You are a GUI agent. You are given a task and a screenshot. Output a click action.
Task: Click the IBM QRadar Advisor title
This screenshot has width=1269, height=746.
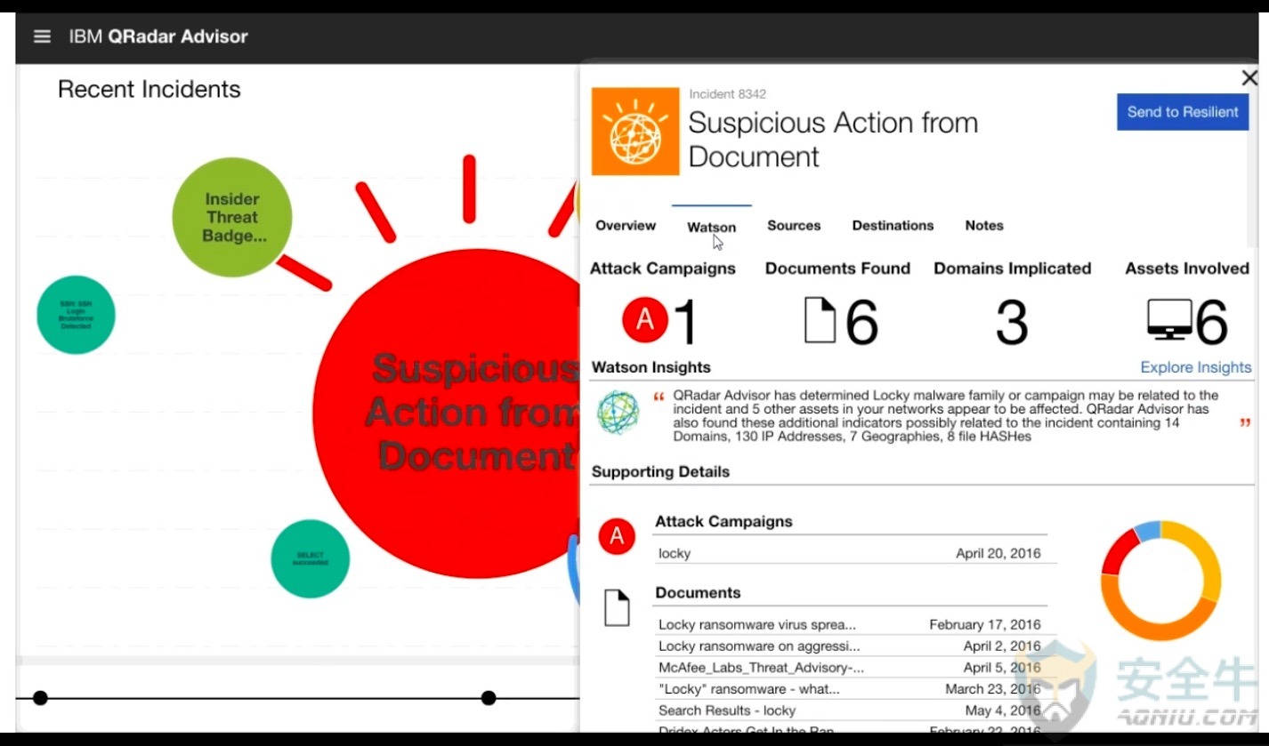[158, 36]
